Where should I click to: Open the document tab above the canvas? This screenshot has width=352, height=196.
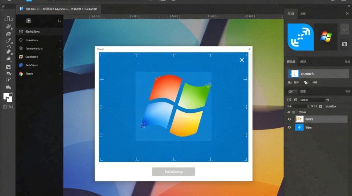click(x=58, y=9)
